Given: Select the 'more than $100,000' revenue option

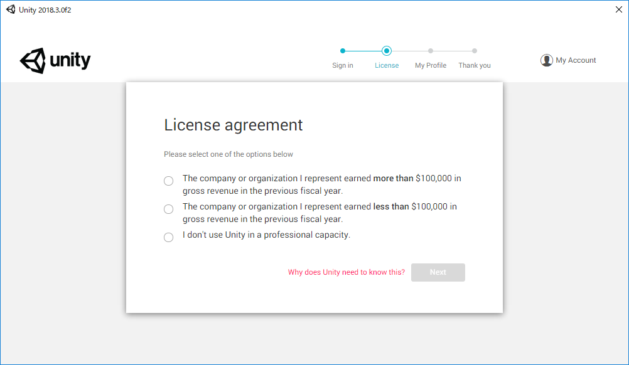Looking at the screenshot, I should pyautogui.click(x=168, y=181).
